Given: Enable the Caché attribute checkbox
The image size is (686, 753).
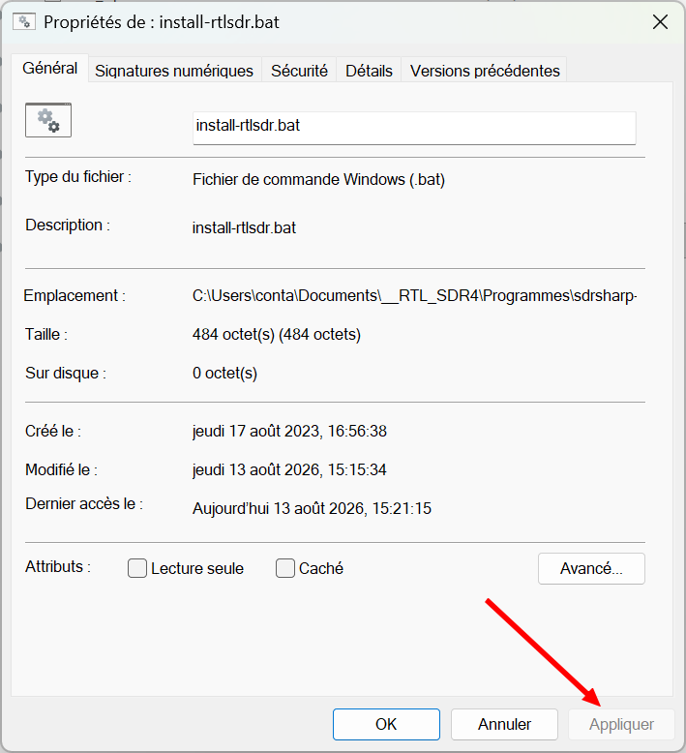Looking at the screenshot, I should tap(285, 568).
